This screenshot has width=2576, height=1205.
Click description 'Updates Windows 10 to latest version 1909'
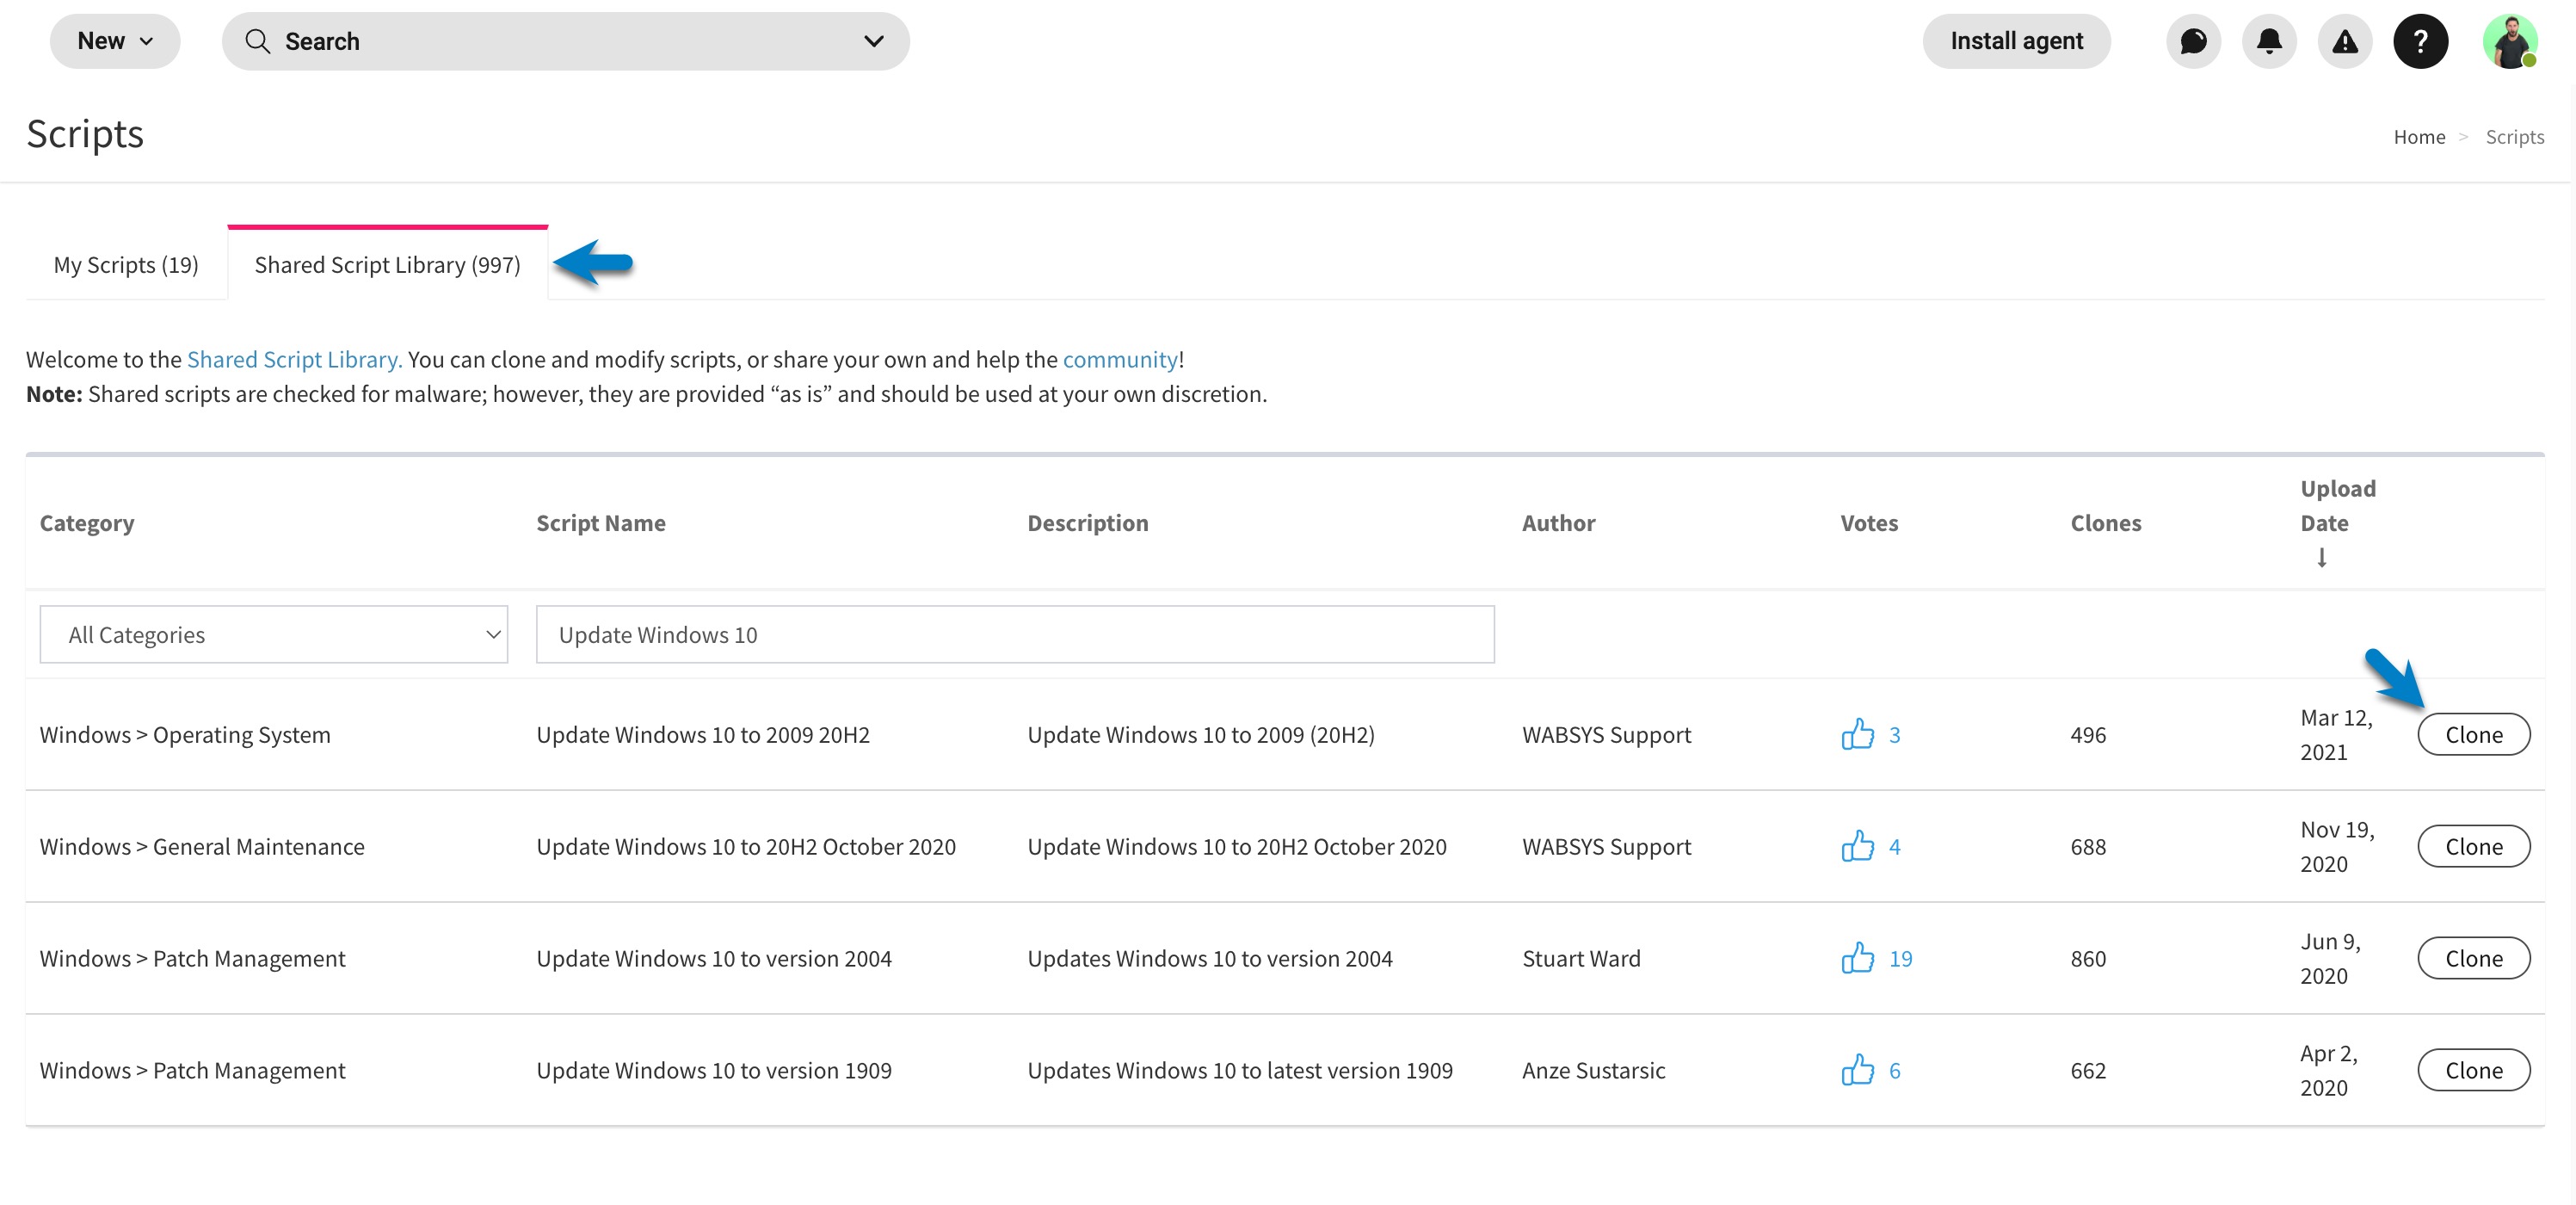pyautogui.click(x=1239, y=1071)
